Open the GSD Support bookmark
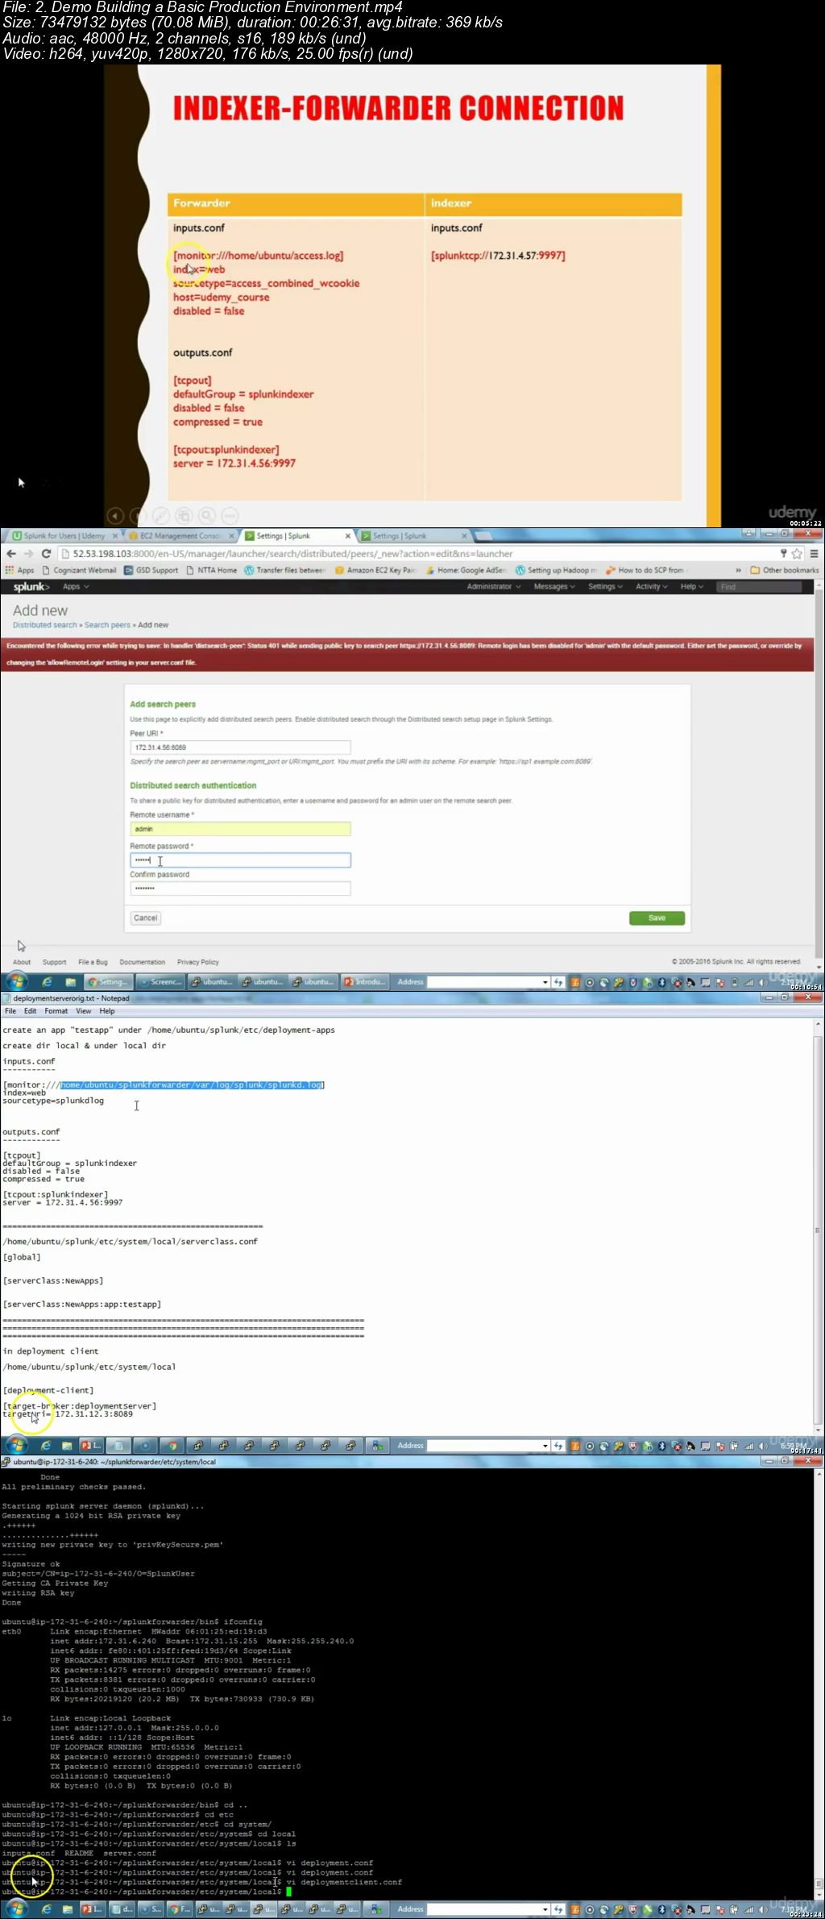This screenshot has width=825, height=1919. 151,570
